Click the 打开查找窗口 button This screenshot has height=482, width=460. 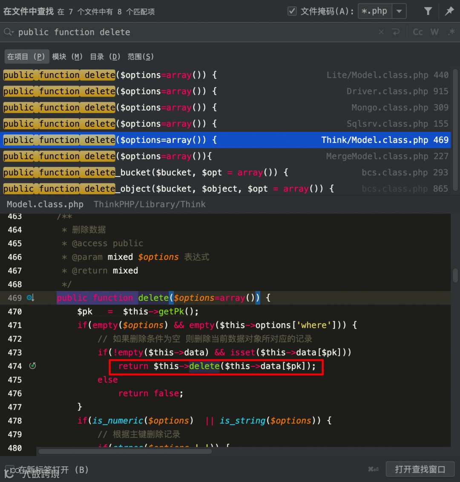(x=420, y=469)
